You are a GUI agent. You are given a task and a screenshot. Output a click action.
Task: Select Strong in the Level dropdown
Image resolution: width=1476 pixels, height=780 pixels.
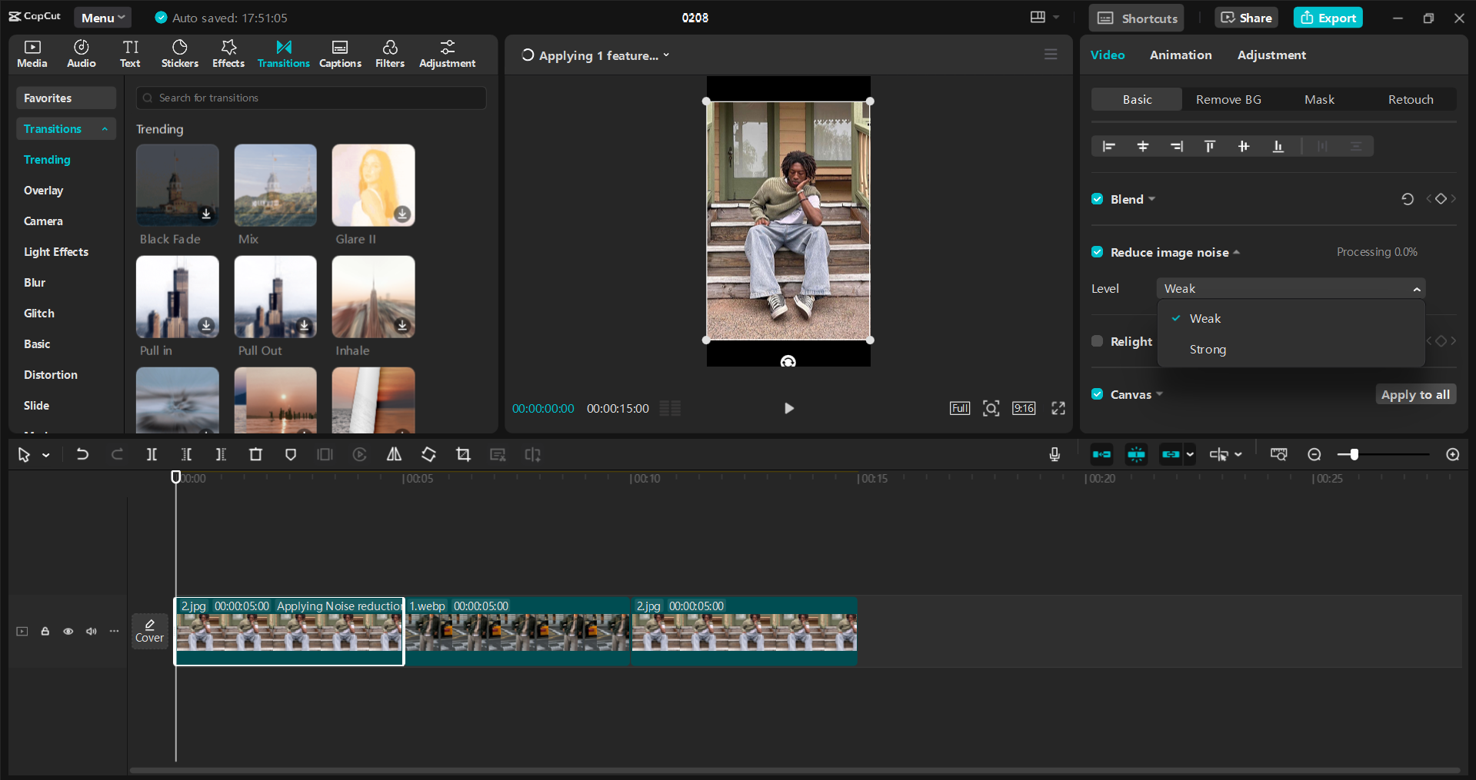click(x=1208, y=350)
